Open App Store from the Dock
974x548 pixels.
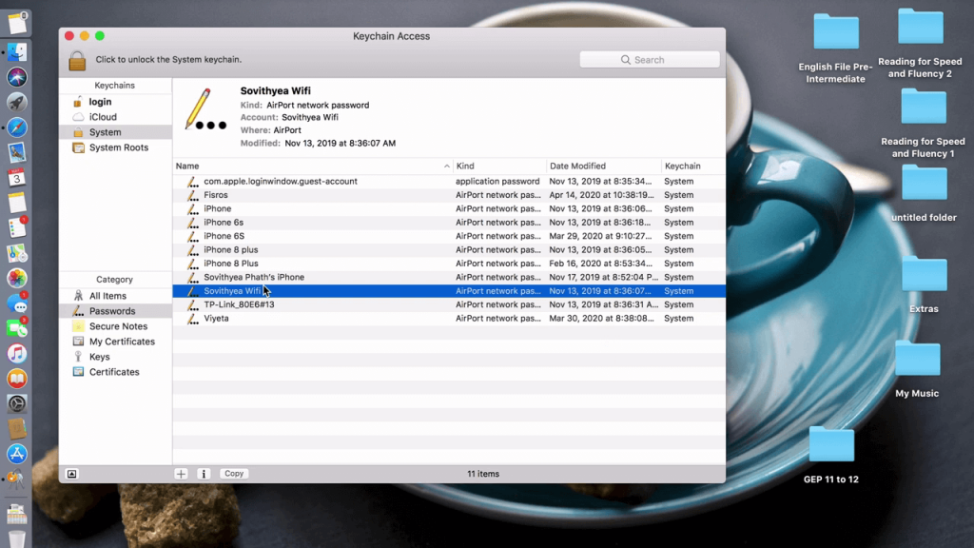[x=17, y=454]
